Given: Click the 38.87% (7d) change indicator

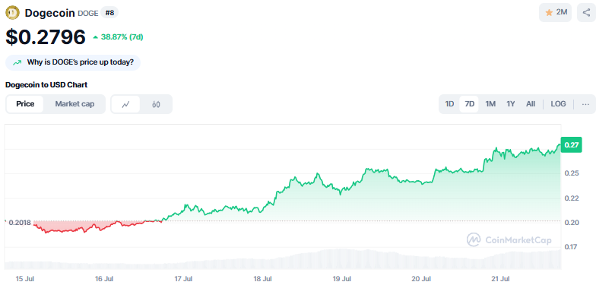Looking at the screenshot, I should (119, 36).
